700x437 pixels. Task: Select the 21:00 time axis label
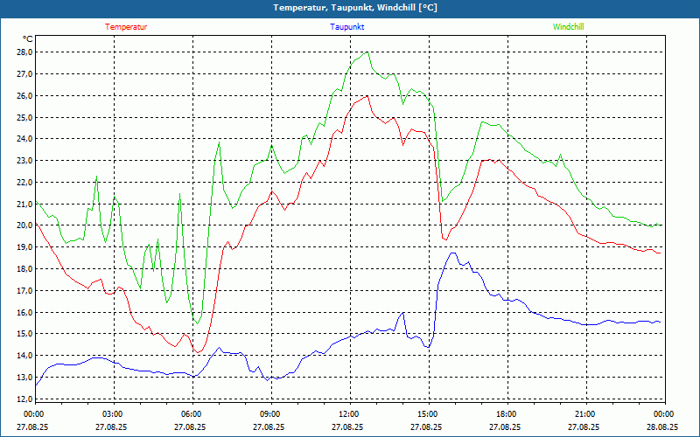point(584,414)
